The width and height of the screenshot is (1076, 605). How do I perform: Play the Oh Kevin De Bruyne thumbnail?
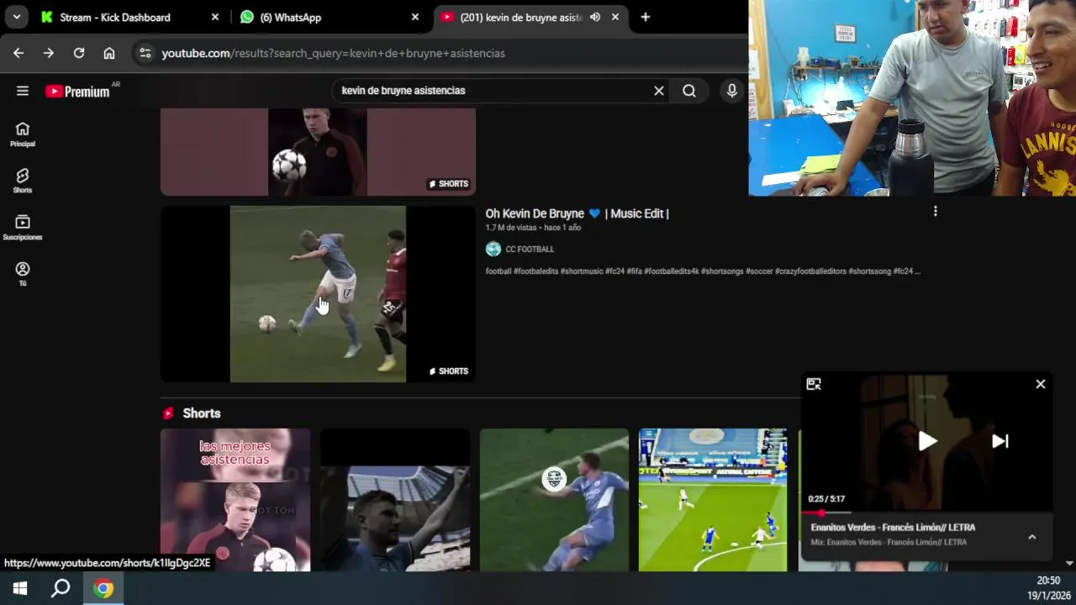coord(318,294)
